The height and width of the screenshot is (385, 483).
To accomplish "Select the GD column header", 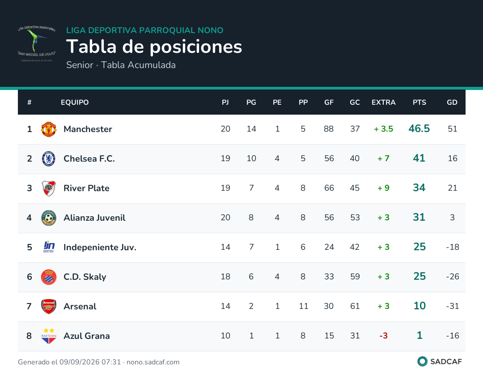I will tap(452, 103).
